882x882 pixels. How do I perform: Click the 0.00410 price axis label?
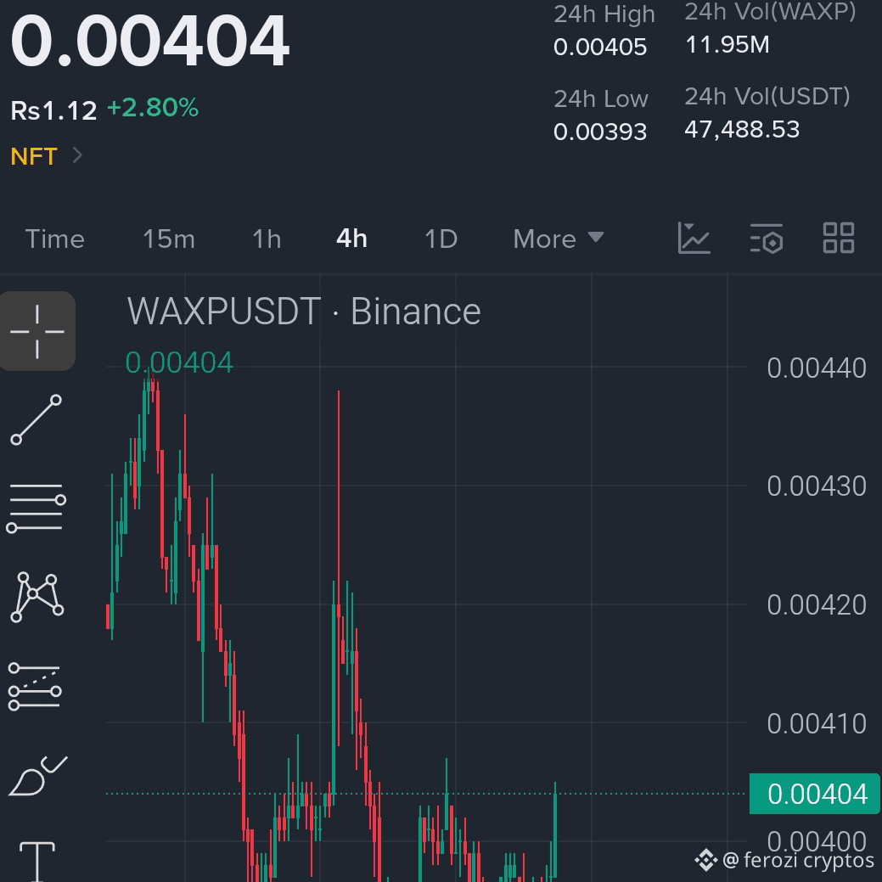click(x=816, y=724)
